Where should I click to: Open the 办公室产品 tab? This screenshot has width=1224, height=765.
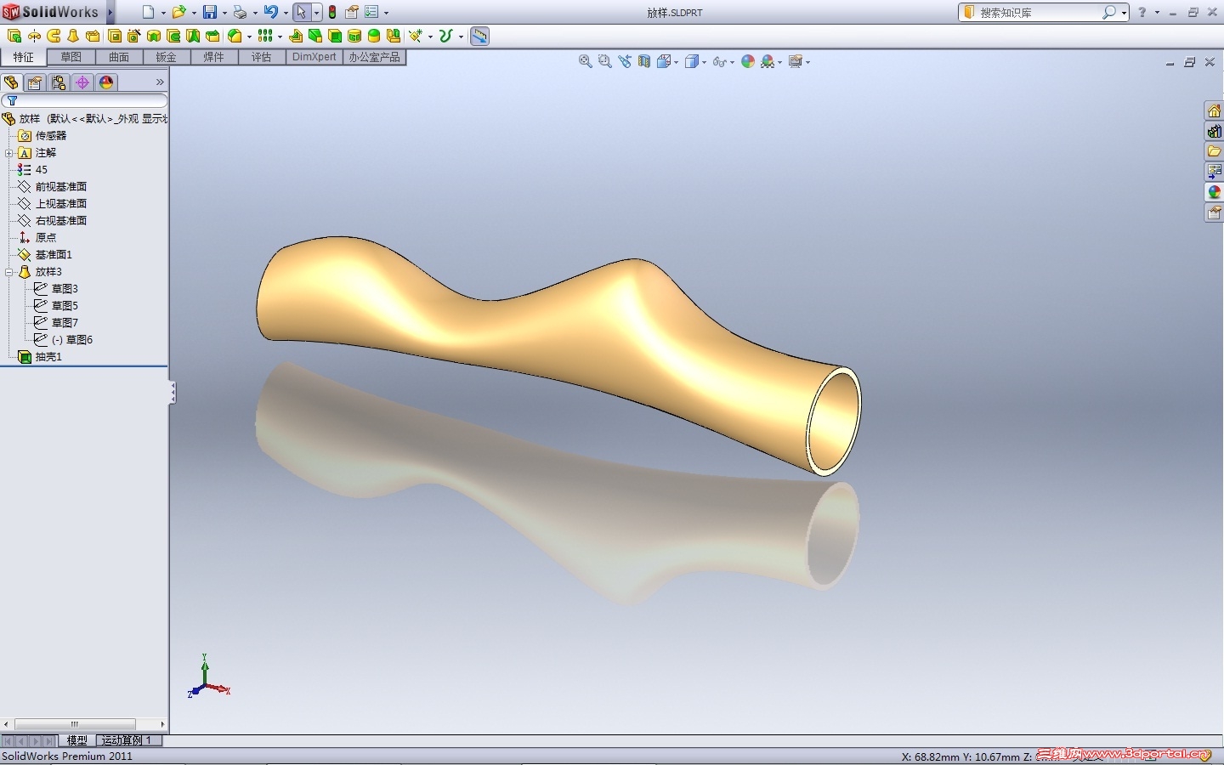[374, 57]
